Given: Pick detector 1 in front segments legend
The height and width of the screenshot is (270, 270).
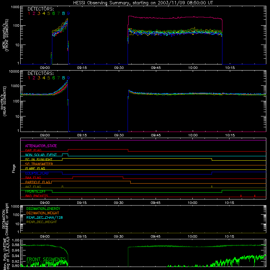Looking at the screenshot, I should coord(29,13).
